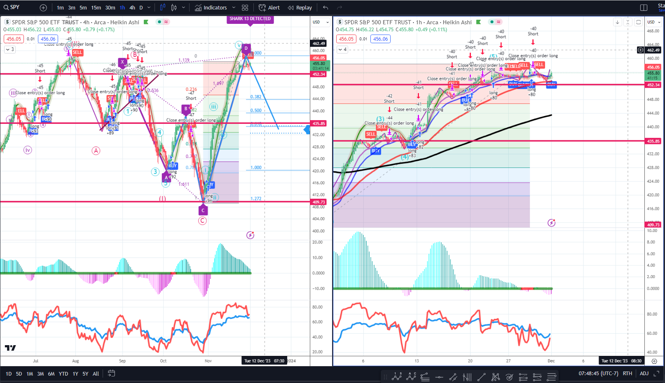Click the green flag icon on 4h chart title

tap(146, 22)
